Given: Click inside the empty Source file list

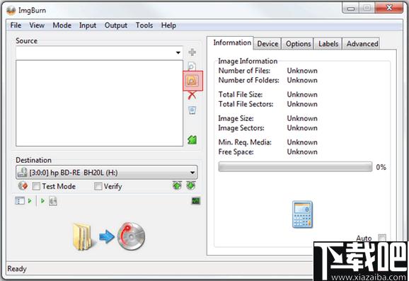Looking at the screenshot, I should click(99, 103).
